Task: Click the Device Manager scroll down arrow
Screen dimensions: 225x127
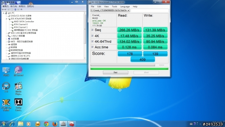Action: pos(85,58)
